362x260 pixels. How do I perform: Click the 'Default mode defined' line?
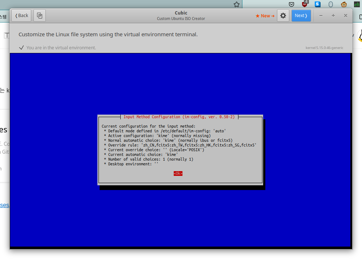pyautogui.click(x=165, y=131)
